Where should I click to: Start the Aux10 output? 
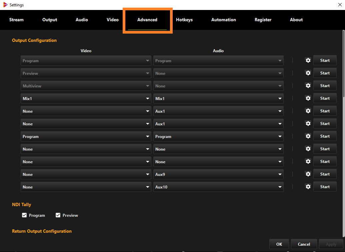click(325, 187)
